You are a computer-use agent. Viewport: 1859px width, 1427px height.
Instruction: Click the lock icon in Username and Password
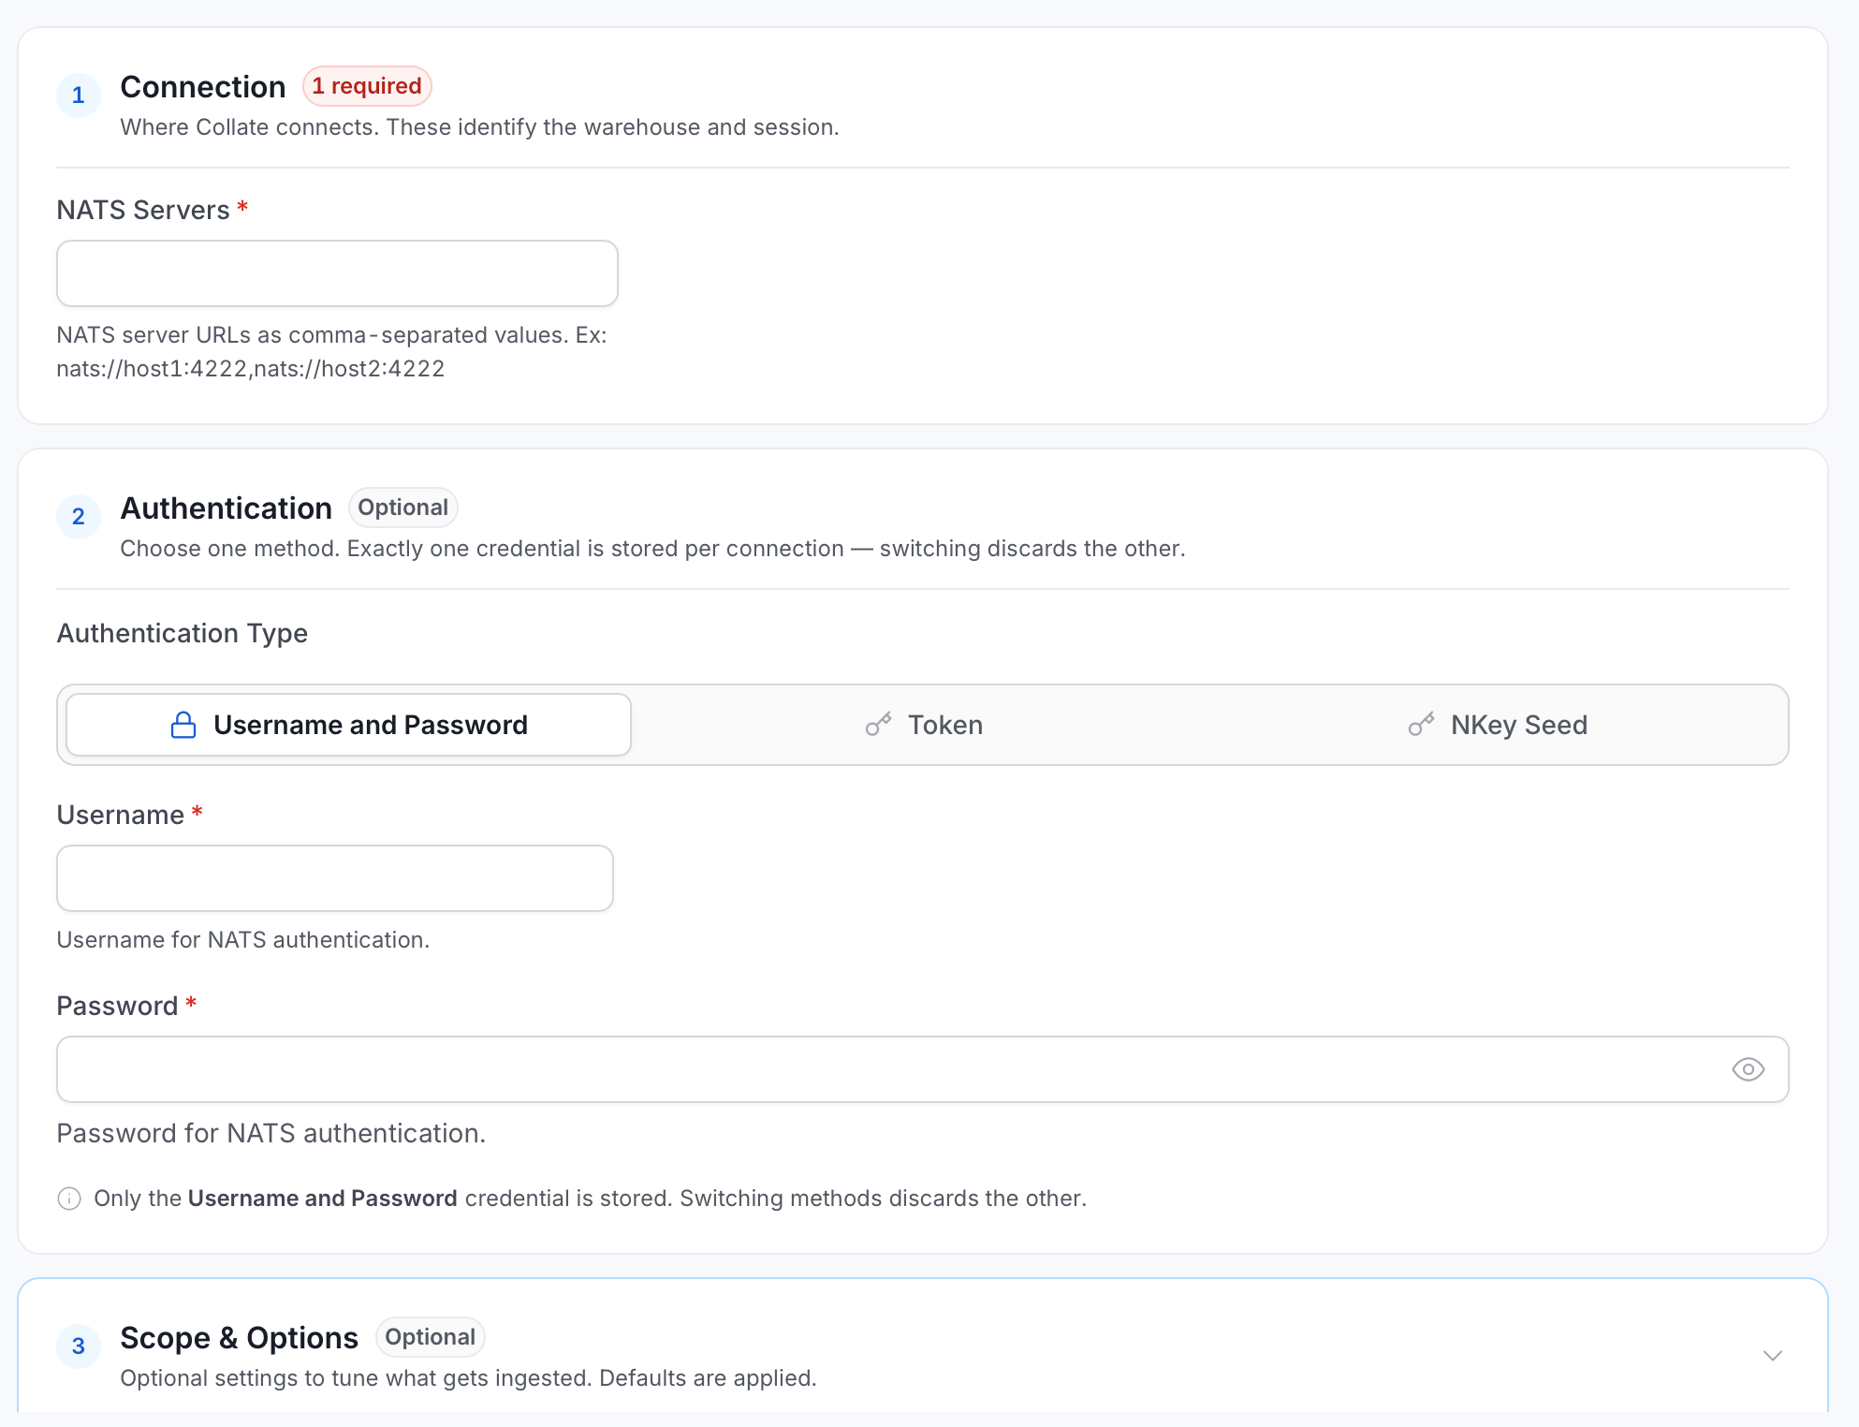pyautogui.click(x=183, y=725)
